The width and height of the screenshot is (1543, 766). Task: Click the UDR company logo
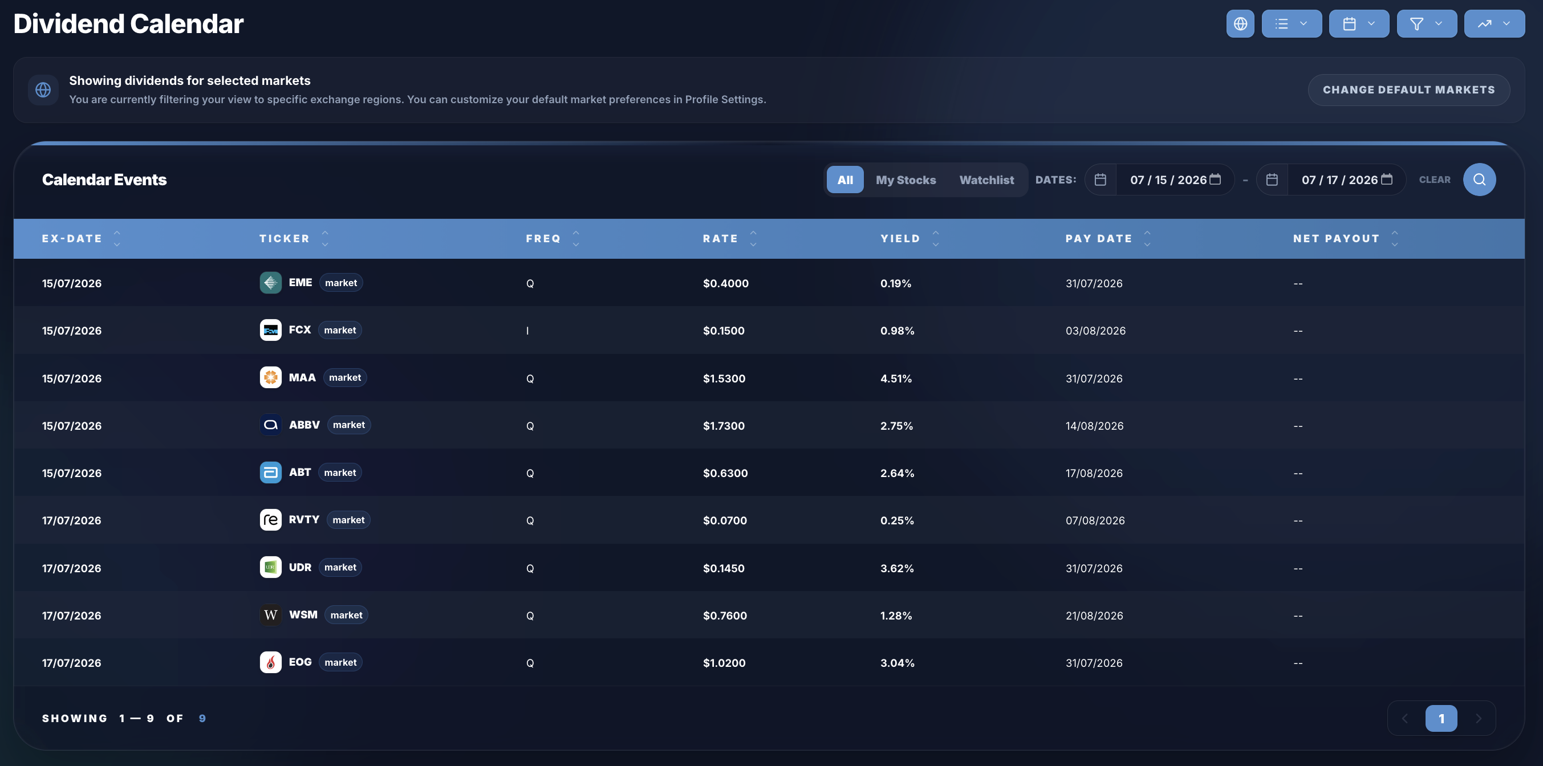270,567
